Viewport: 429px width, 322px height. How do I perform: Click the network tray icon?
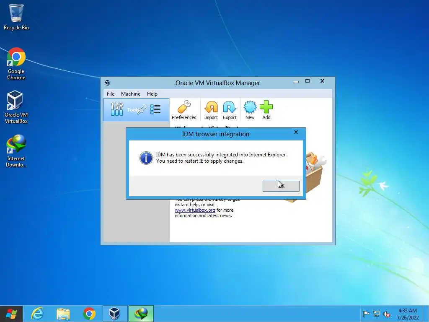pos(377,314)
